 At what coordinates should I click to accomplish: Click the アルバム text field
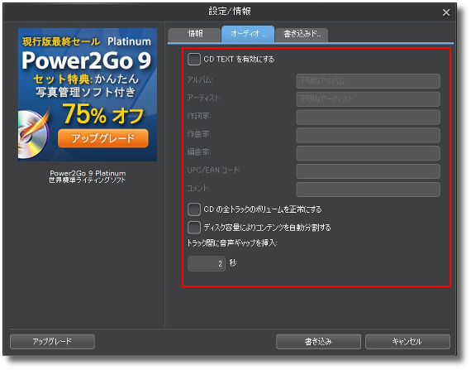(x=368, y=81)
